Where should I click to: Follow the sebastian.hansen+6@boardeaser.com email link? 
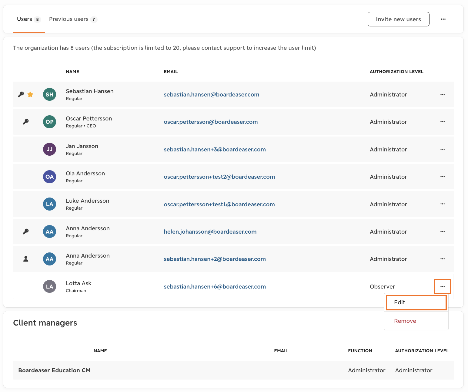point(215,286)
